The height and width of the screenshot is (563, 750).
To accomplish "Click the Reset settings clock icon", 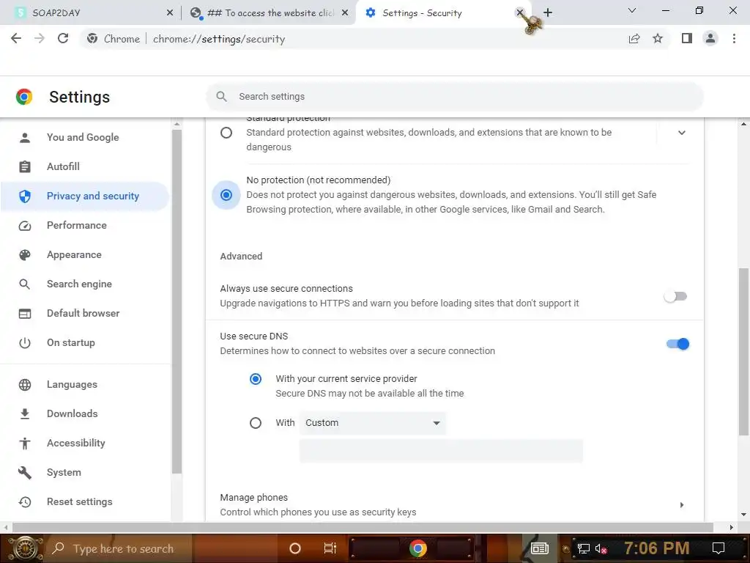I will tap(25, 501).
